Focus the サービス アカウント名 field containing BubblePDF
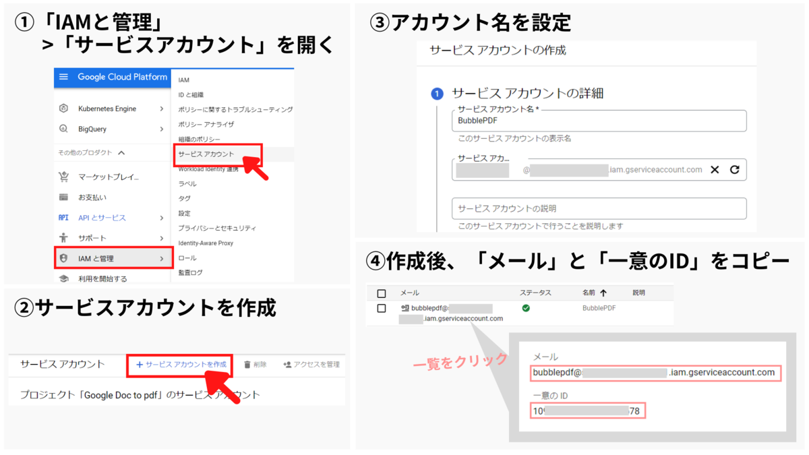Viewport: 809px width, 455px height. 599,121
